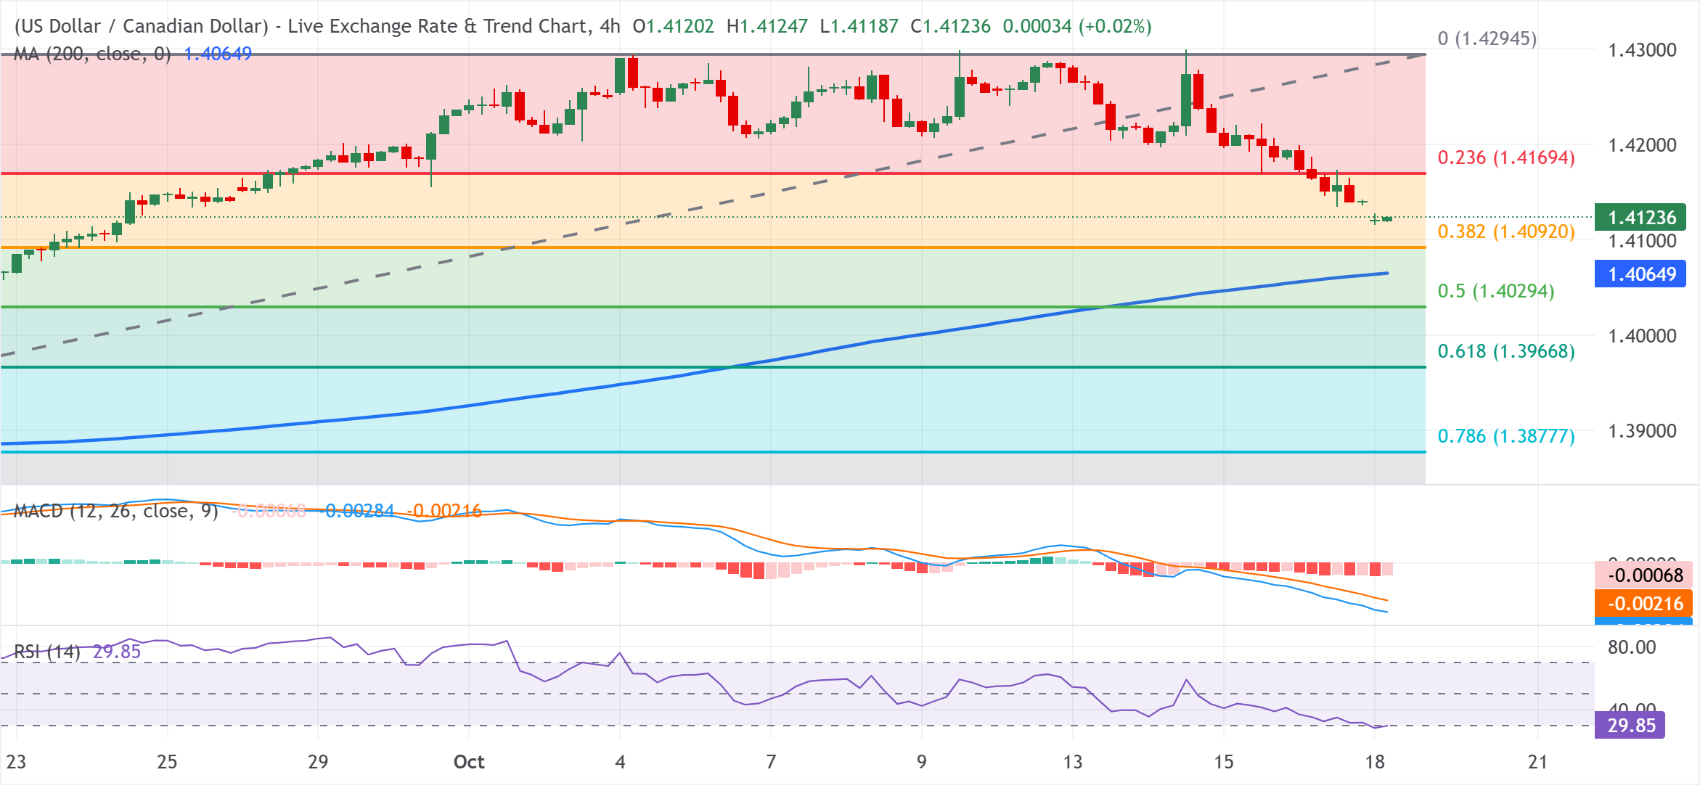
Task: Click the 1.39000 price axis label
Action: (1643, 431)
